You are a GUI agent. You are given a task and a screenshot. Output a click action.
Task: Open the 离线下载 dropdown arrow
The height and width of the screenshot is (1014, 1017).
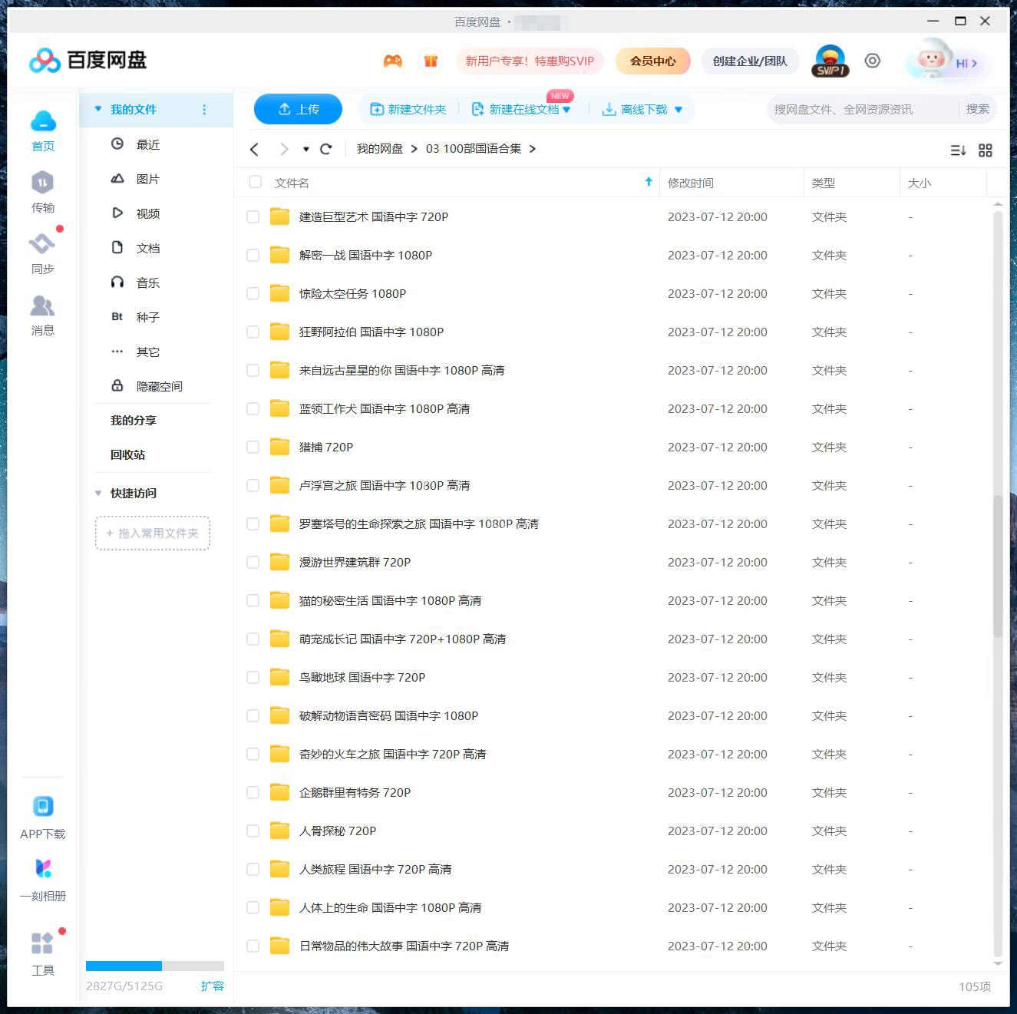678,109
